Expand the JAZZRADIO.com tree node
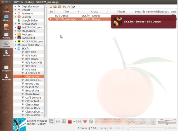178x131 pixels. tap(16, 27)
